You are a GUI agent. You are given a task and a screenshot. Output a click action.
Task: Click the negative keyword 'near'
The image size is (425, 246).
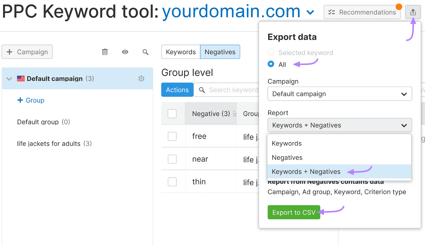(200, 159)
